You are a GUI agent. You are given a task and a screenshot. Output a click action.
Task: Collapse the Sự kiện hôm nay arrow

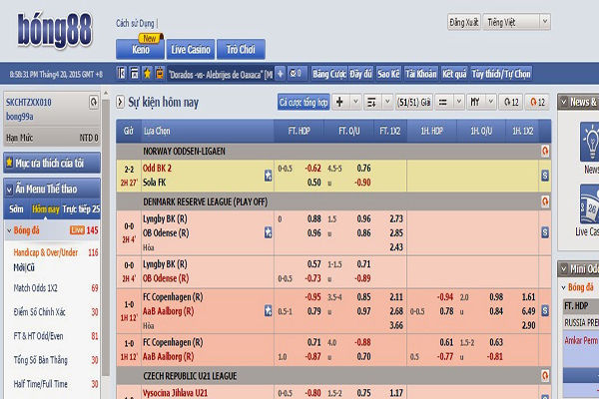coord(120,102)
